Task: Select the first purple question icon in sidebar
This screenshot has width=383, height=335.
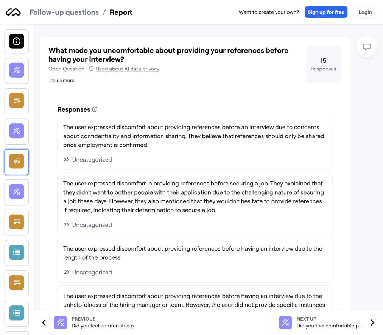Action: (17, 70)
